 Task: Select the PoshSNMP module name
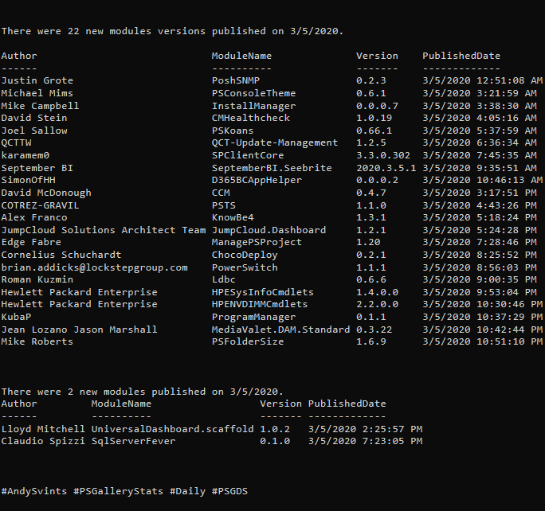click(x=236, y=80)
